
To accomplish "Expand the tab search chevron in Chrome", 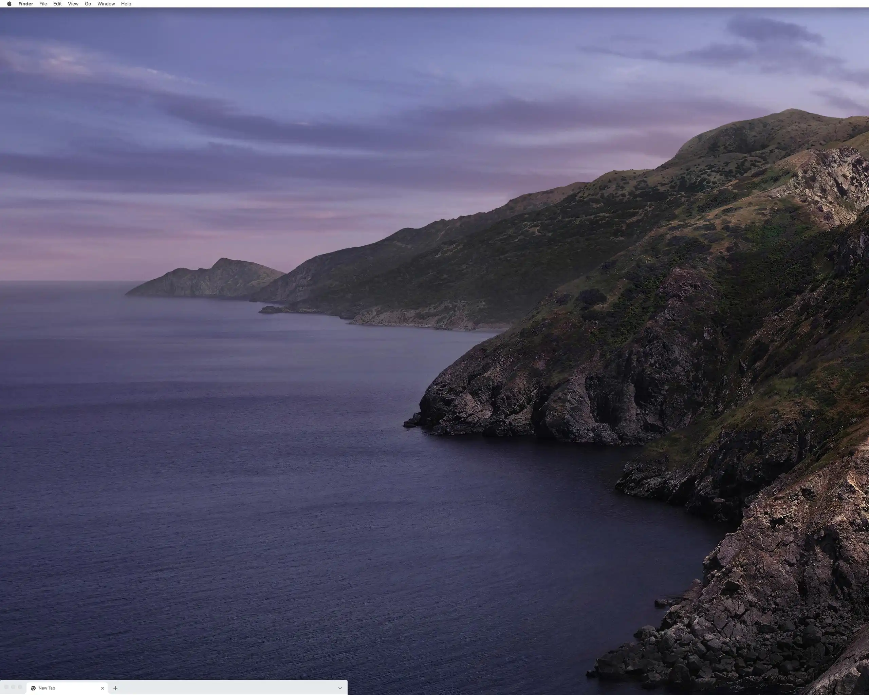I will pyautogui.click(x=340, y=688).
